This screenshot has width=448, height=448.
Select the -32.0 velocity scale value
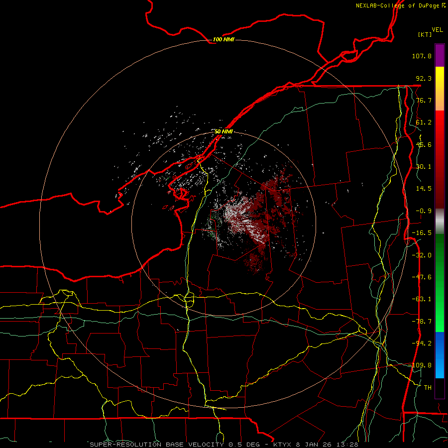[422, 255]
